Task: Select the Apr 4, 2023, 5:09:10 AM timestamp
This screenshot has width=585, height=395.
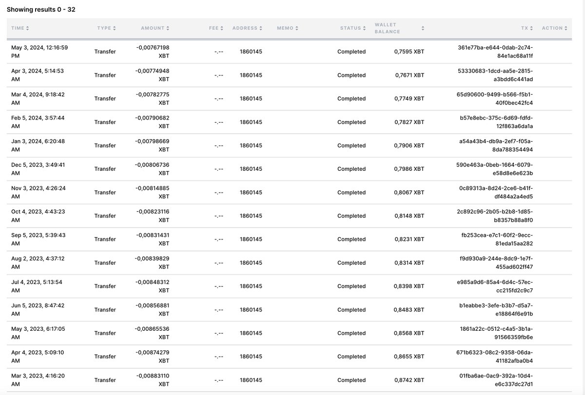Action: 38,357
